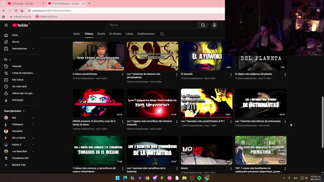Image resolution: width=324 pixels, height=182 pixels.
Task: Open options menu for El Ayuwoki video
Action: pos(231,75)
